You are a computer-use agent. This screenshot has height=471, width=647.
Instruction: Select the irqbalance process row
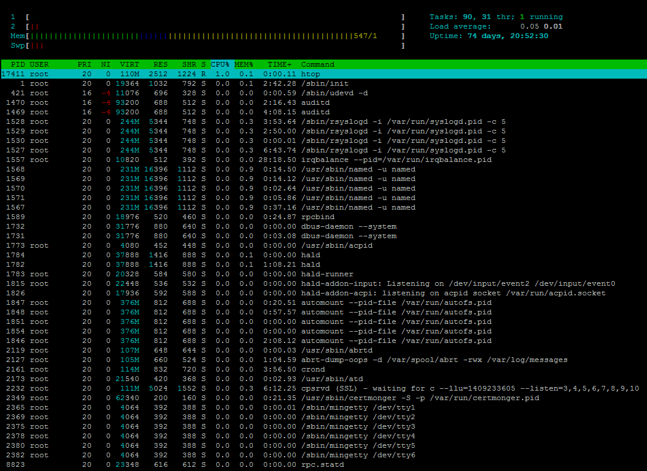pos(179,160)
